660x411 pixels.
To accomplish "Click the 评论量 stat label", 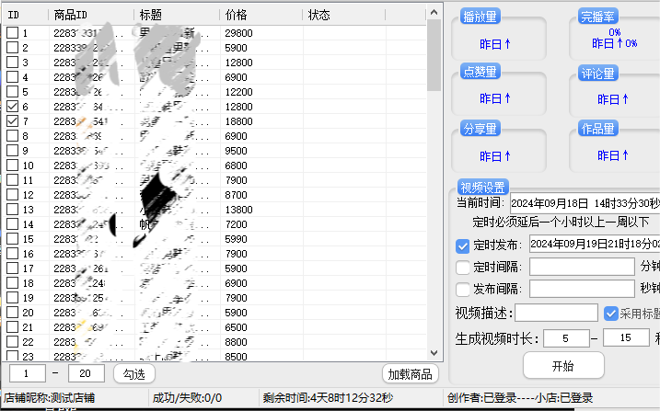I will tap(597, 74).
